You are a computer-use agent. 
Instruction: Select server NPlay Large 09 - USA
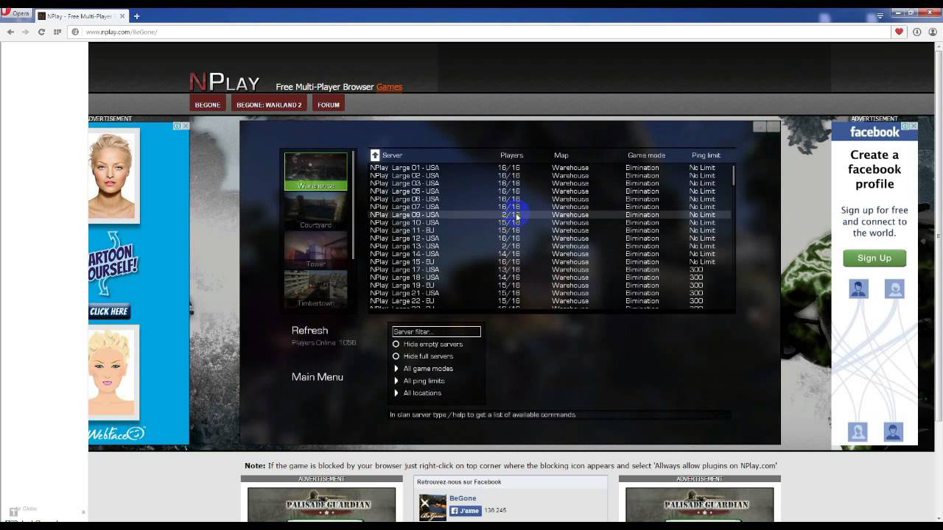(550, 215)
